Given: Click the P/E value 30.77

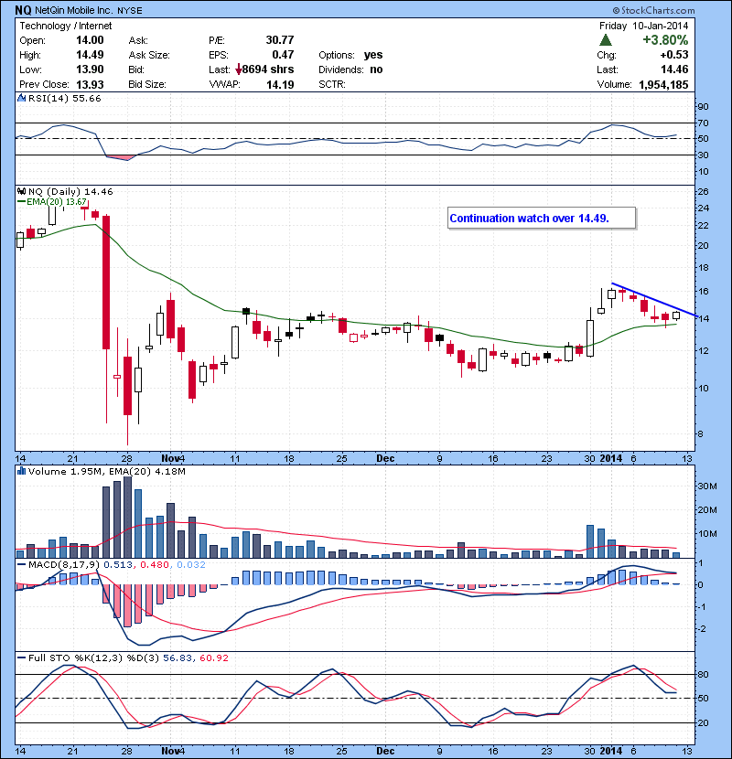Looking at the screenshot, I should [x=280, y=40].
